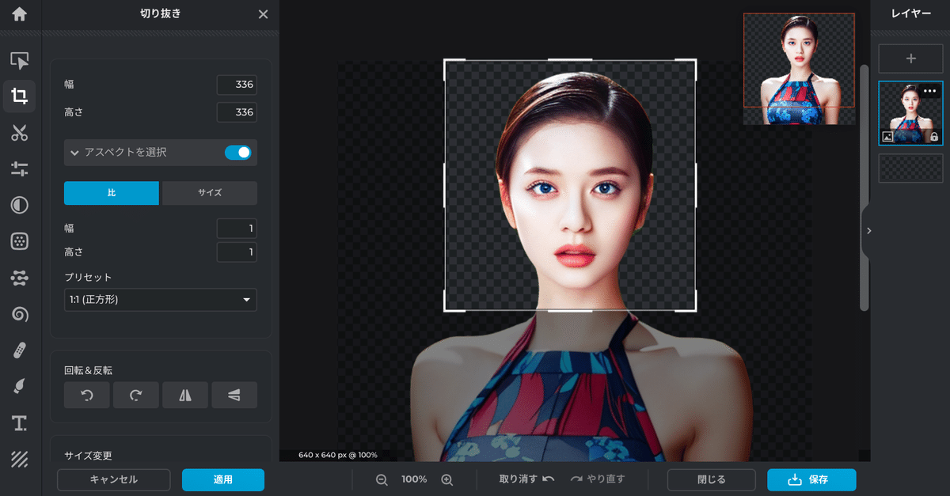Switch to the サイズ tab
Screen dimensions: 950x496
pos(210,193)
